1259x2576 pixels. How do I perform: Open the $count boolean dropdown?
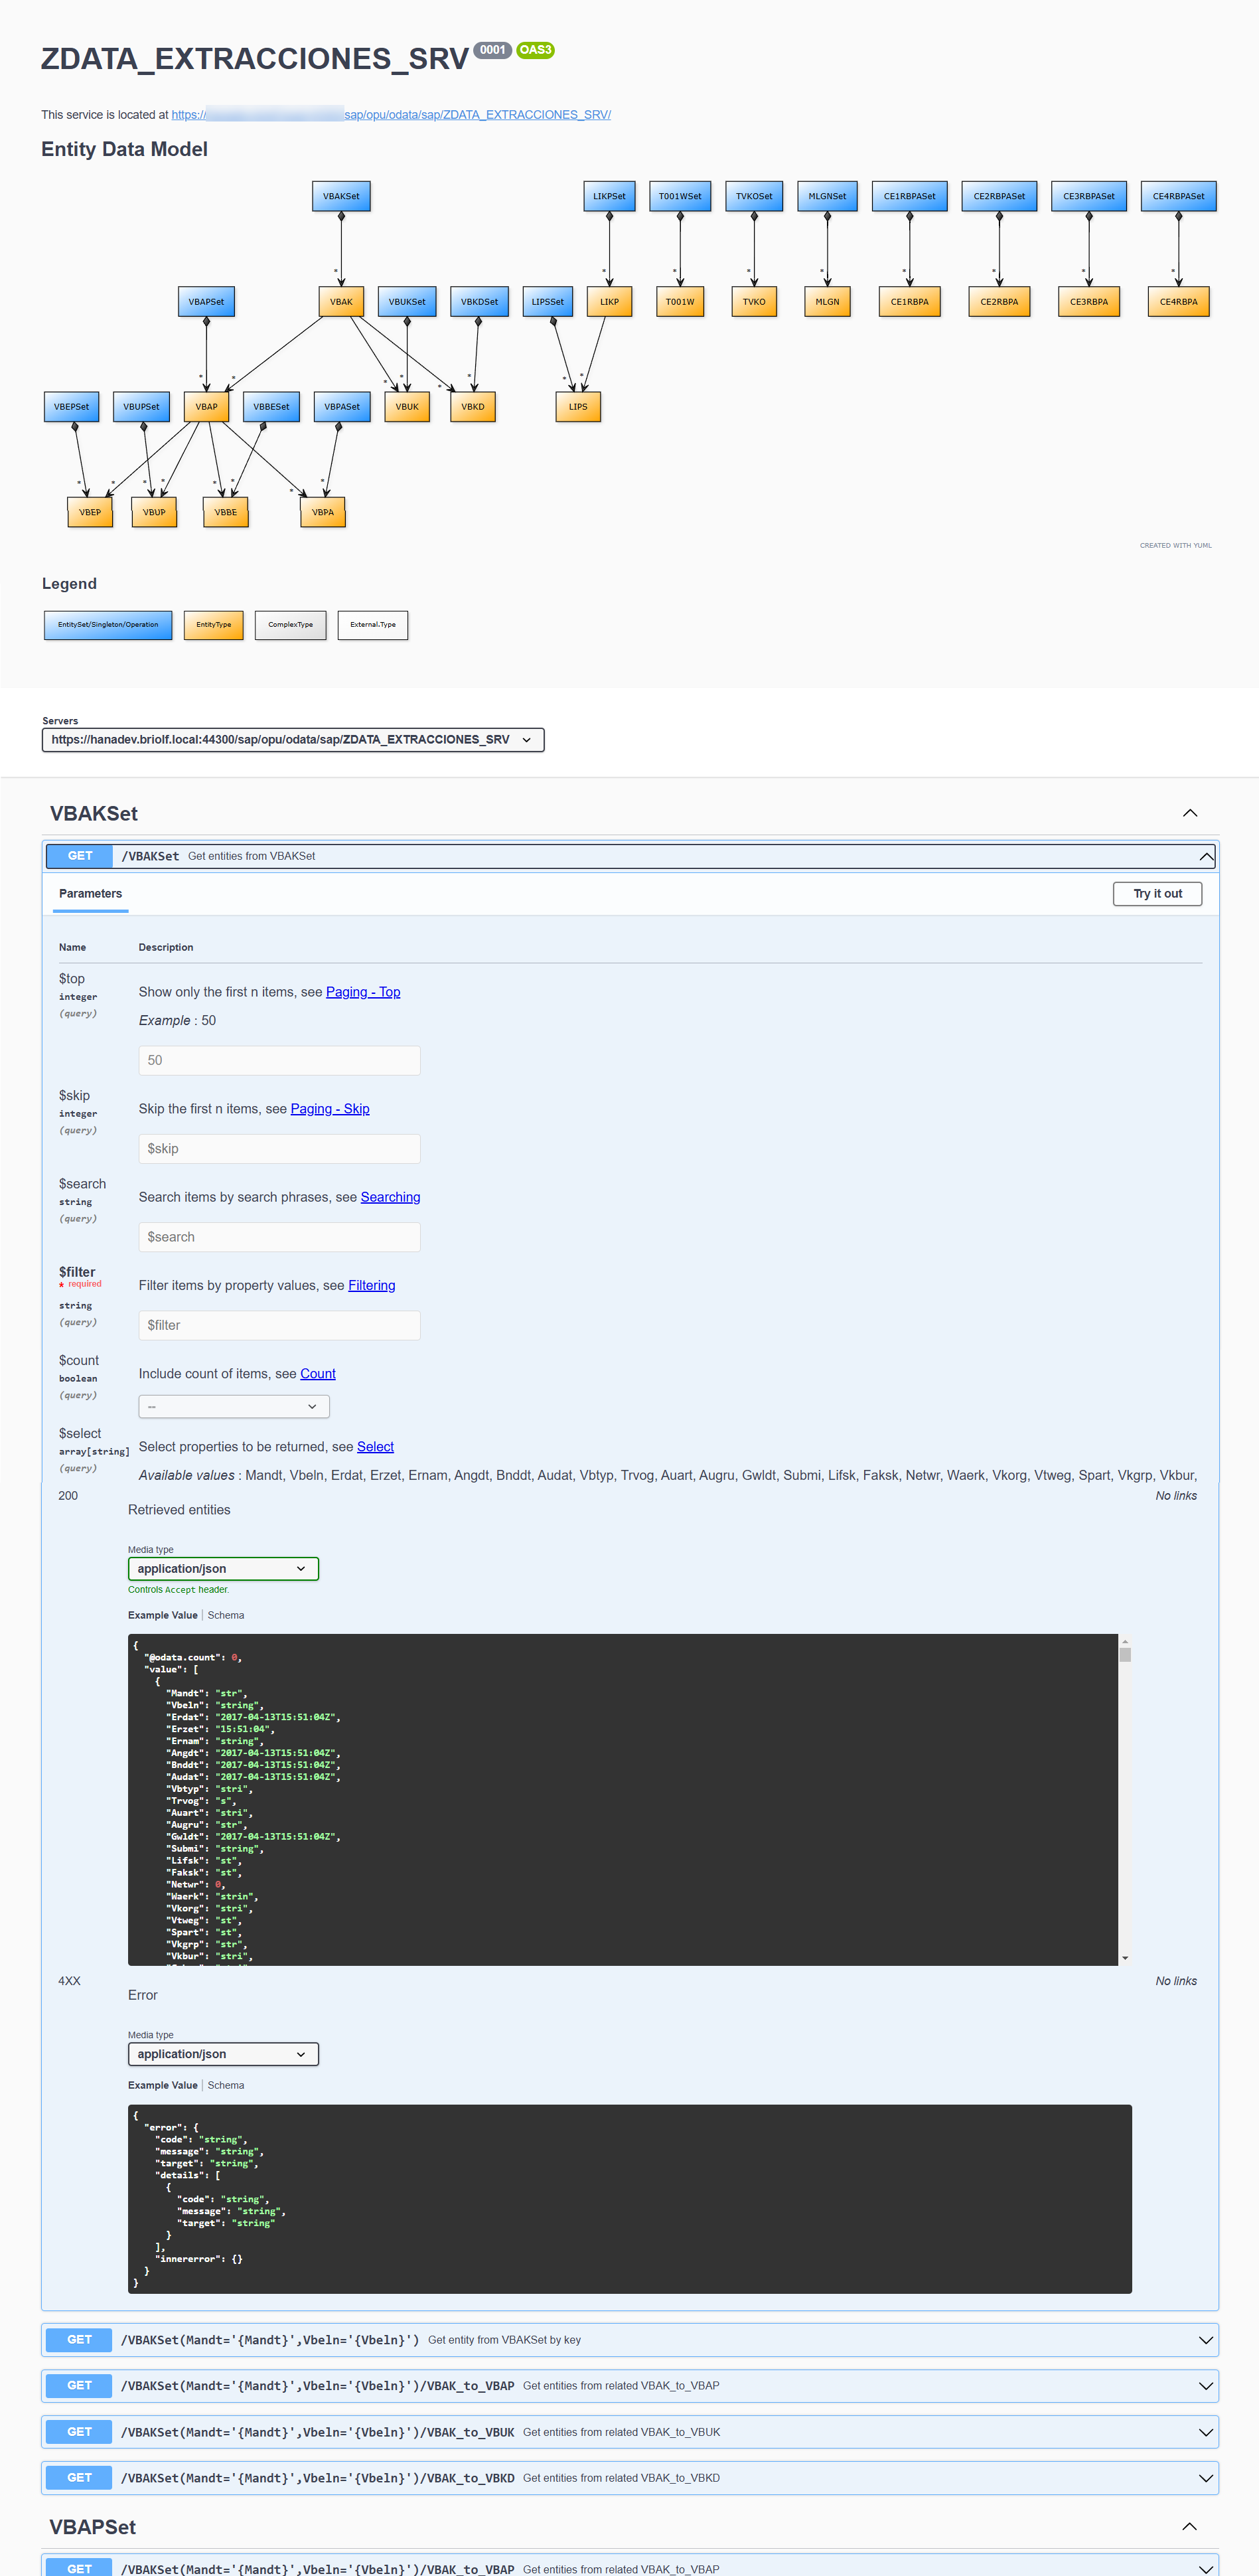point(233,1406)
